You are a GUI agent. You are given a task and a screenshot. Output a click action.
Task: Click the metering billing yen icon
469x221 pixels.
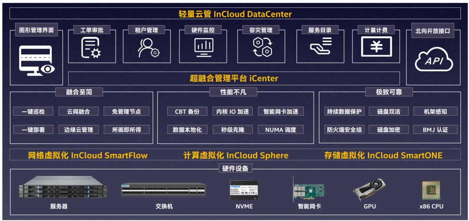pyautogui.click(x=376, y=46)
